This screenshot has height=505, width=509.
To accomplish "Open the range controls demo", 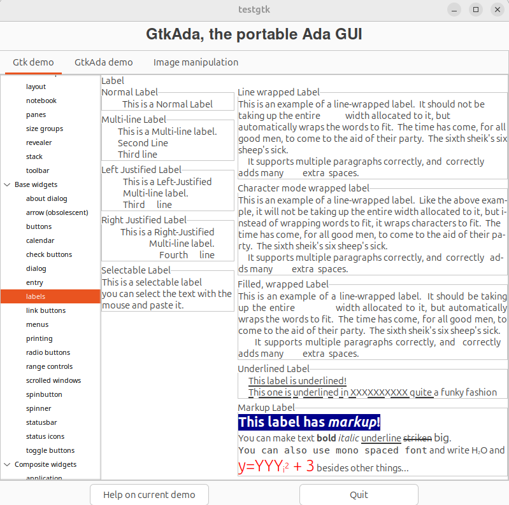I will 49,366.
